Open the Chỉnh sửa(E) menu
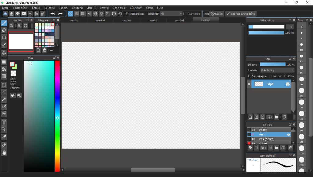This screenshot has width=313, height=177. [21, 8]
